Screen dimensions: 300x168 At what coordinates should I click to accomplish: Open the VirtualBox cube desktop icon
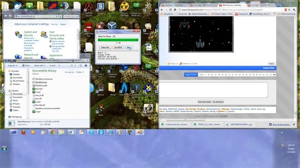coord(112,26)
